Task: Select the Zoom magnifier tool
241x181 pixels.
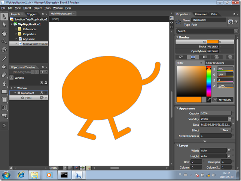Action: (4, 41)
